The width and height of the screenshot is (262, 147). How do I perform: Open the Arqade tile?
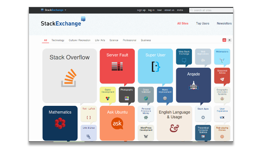[x=193, y=85]
